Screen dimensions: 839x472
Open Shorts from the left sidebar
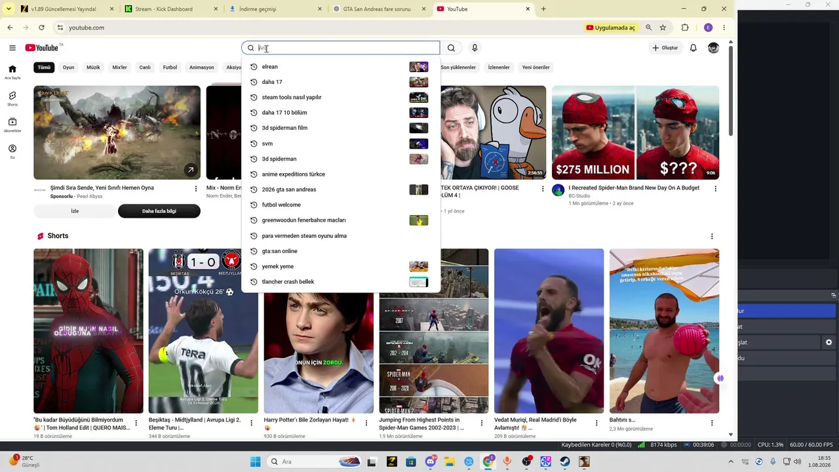click(12, 98)
